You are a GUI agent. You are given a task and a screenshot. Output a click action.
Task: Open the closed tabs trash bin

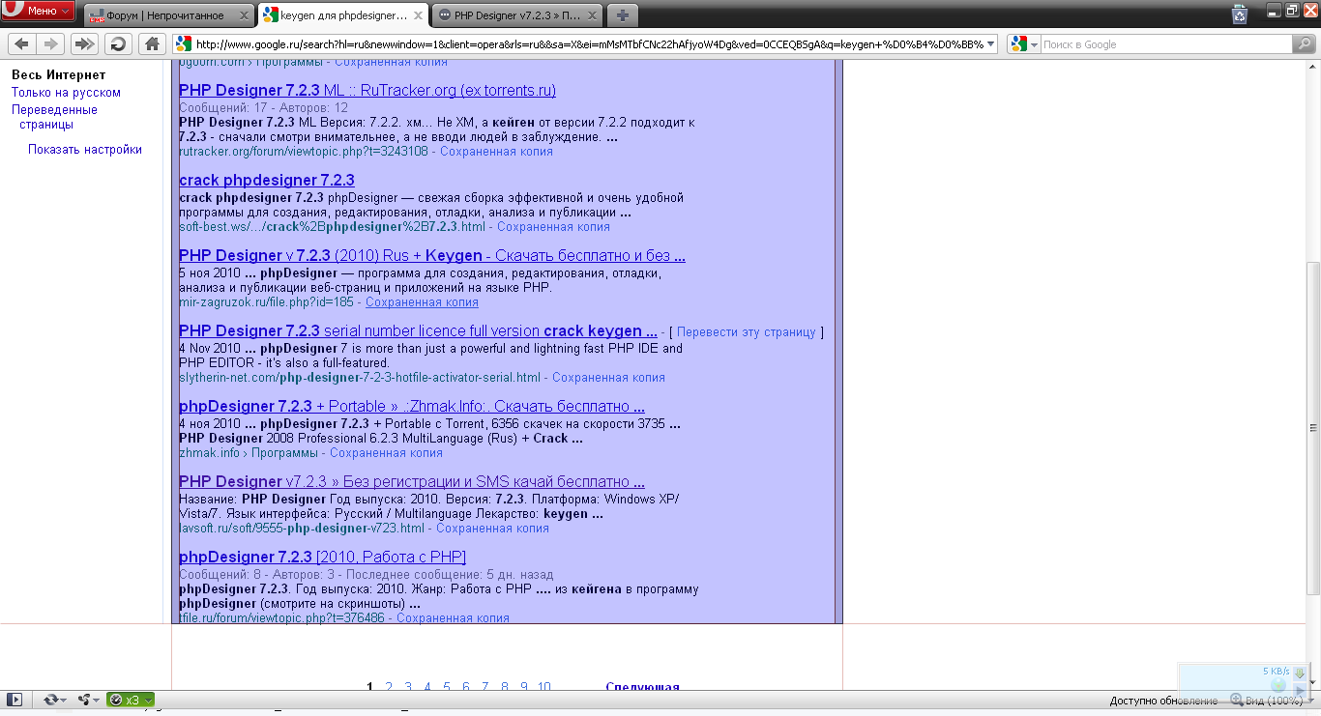[1240, 14]
